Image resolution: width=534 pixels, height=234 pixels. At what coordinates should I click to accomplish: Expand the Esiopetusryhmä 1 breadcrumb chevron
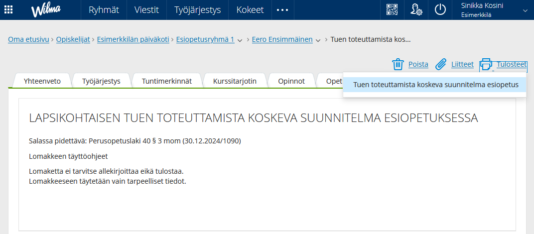pyautogui.click(x=240, y=40)
